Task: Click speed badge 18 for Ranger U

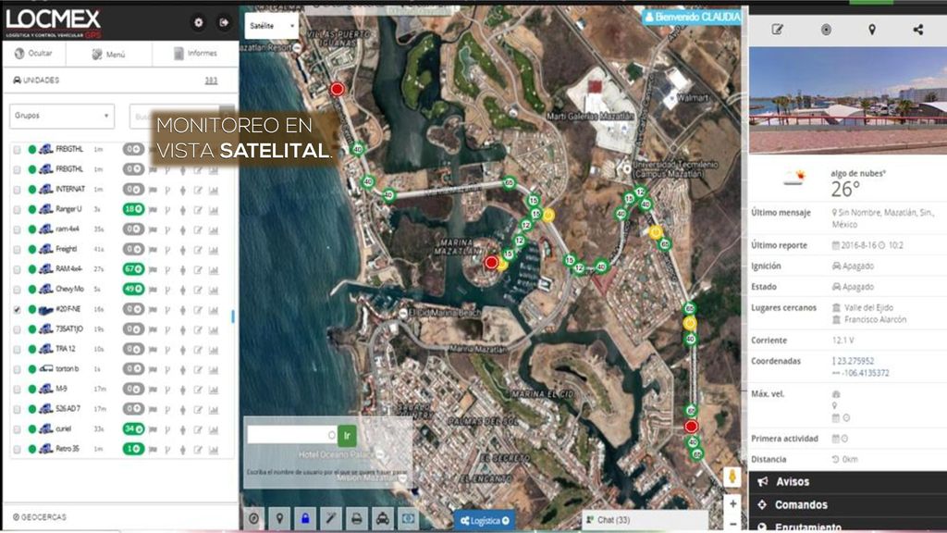Action: [133, 209]
